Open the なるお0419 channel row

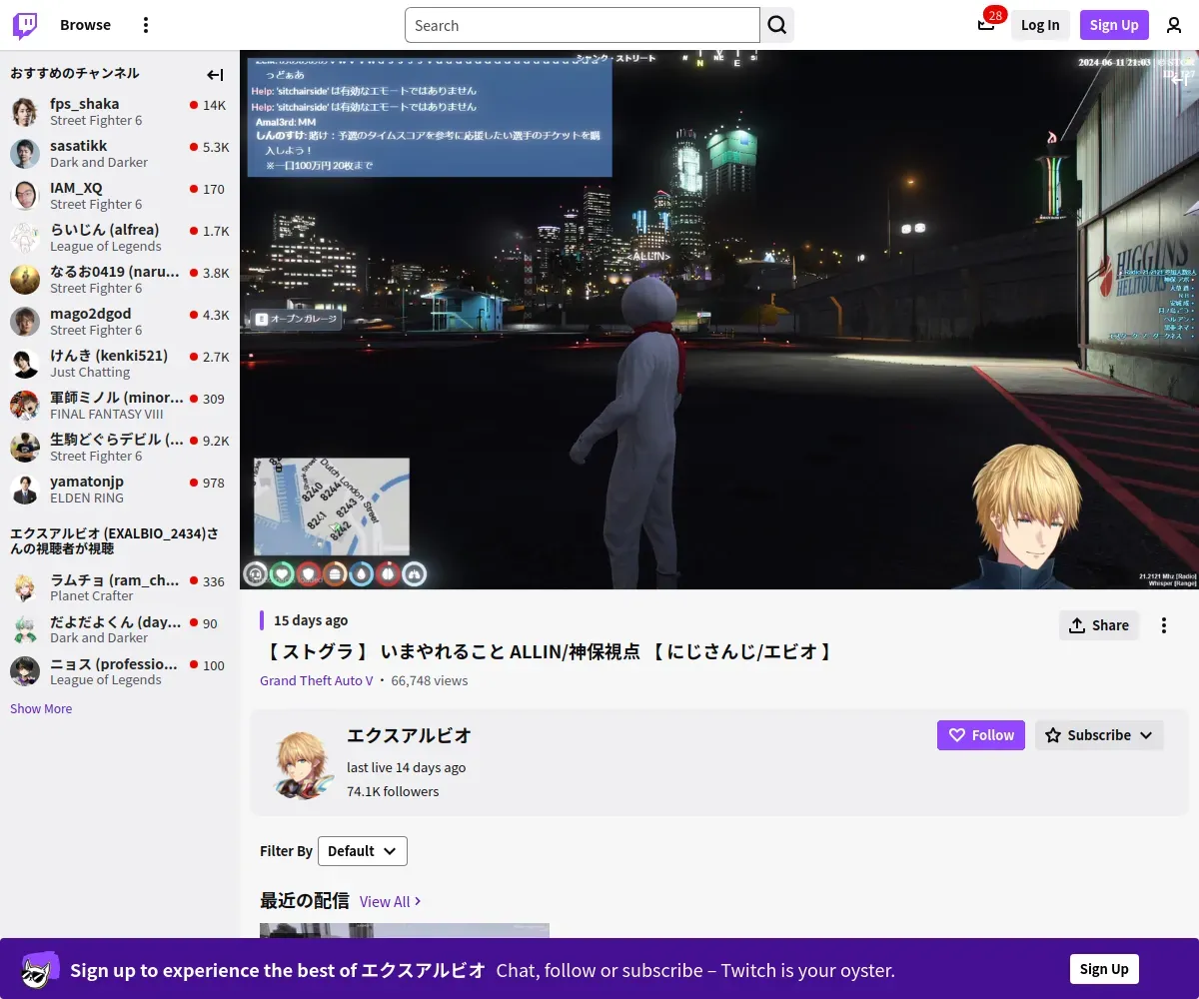[x=120, y=280]
